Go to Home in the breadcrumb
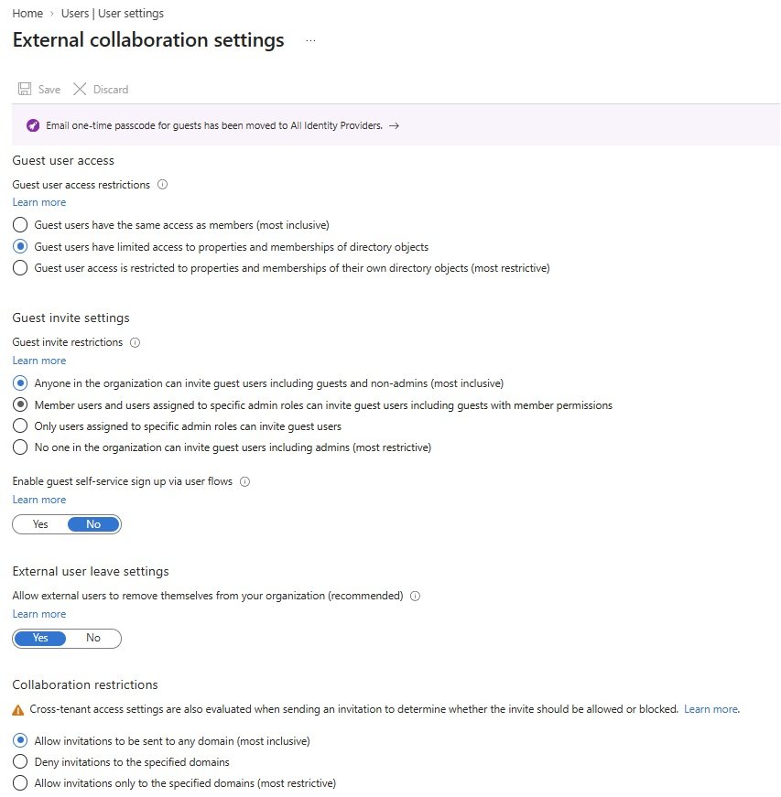The width and height of the screenshot is (781, 797). [27, 13]
